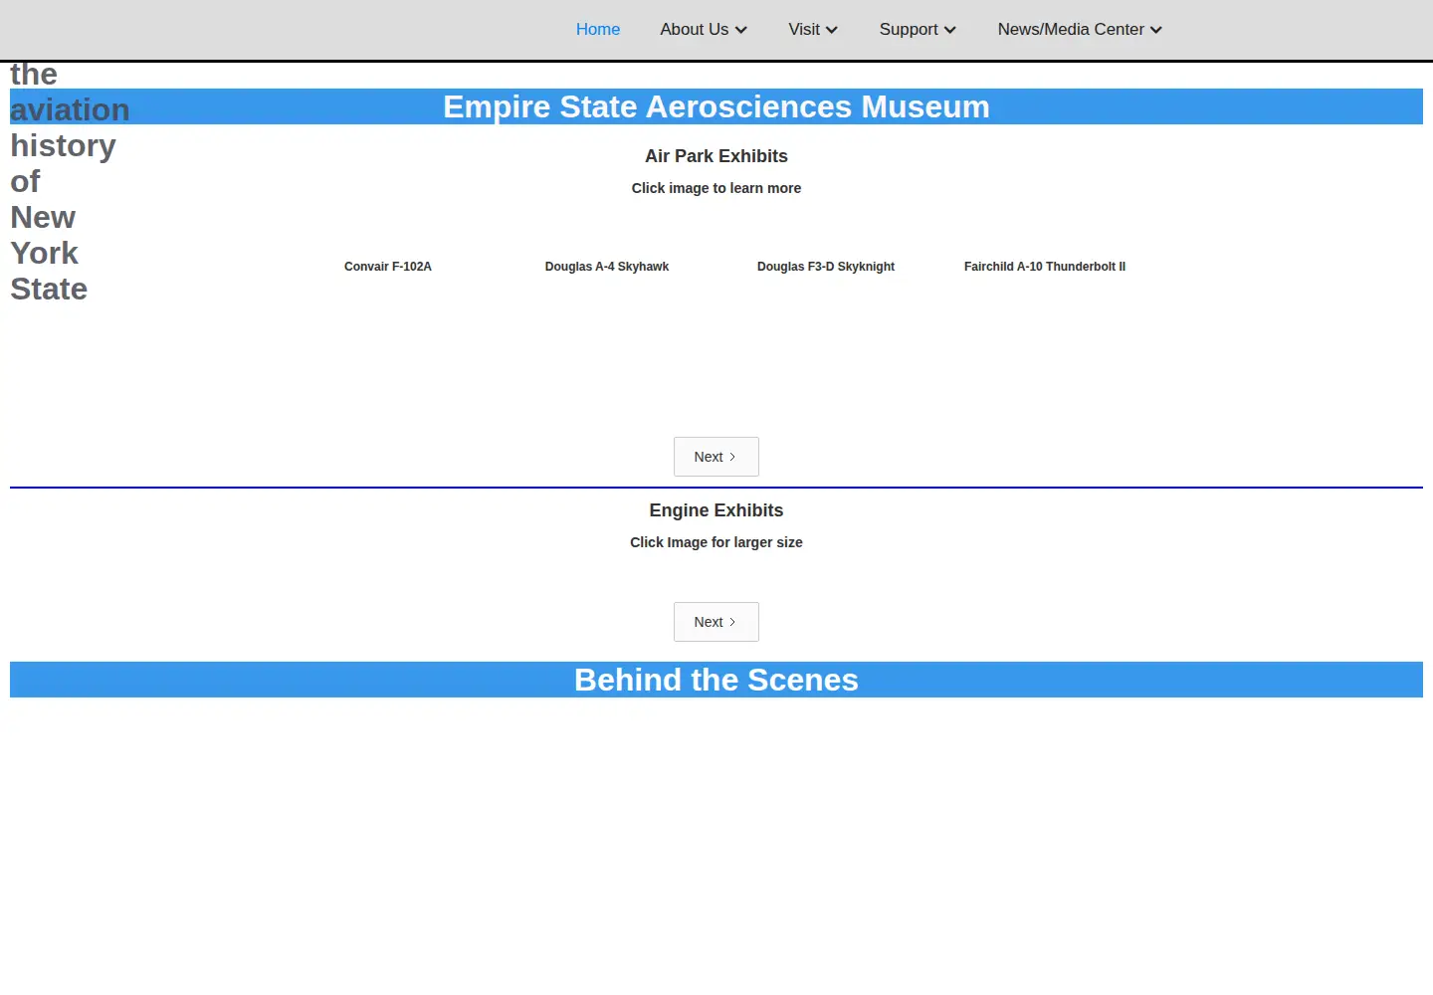Click the Air Park Exhibits heading
The height and width of the screenshot is (995, 1433).
tap(716, 156)
